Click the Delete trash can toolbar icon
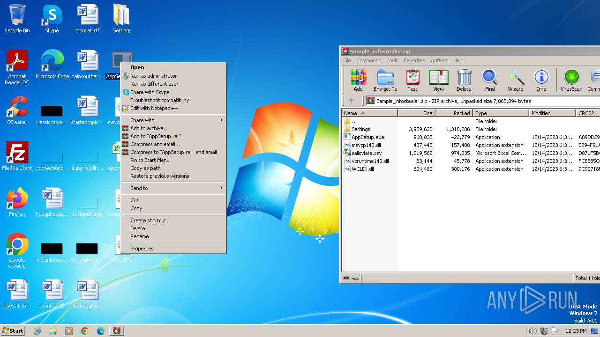 click(464, 81)
